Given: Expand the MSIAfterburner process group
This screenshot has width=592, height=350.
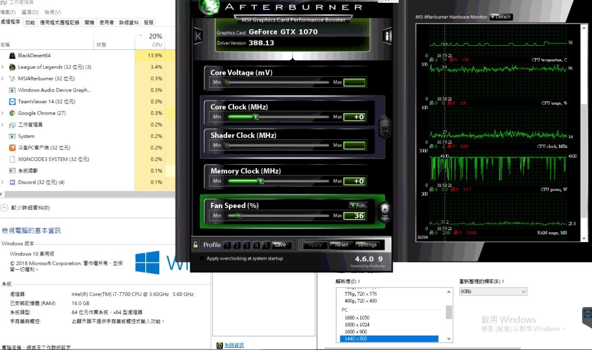Looking at the screenshot, I should 2,79.
